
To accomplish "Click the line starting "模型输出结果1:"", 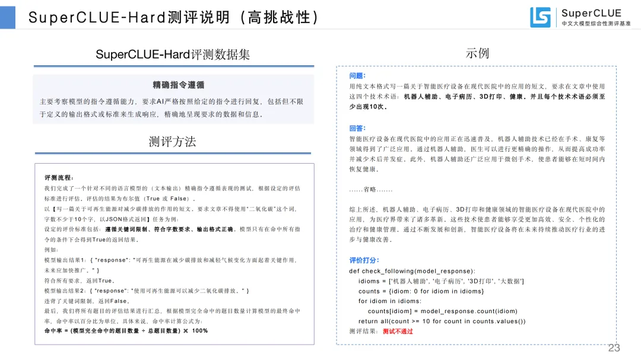I will click(172, 260).
